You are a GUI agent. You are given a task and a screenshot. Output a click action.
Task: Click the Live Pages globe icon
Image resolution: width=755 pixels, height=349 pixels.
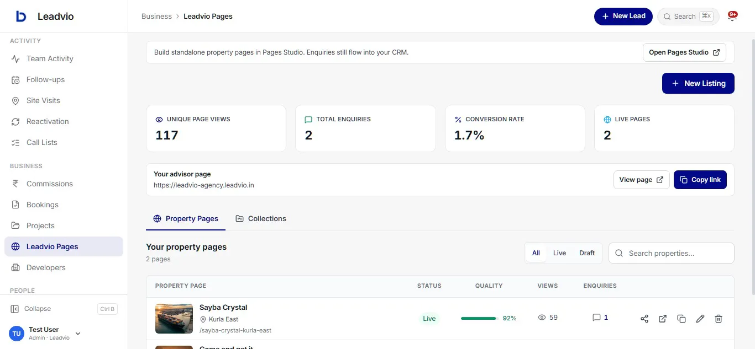[x=607, y=119]
